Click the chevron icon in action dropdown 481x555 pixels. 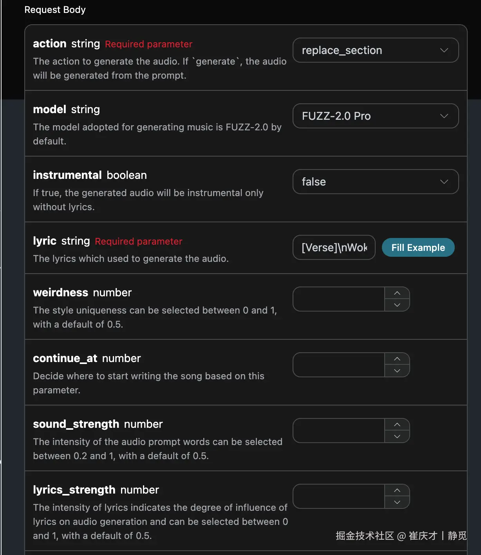[444, 50]
